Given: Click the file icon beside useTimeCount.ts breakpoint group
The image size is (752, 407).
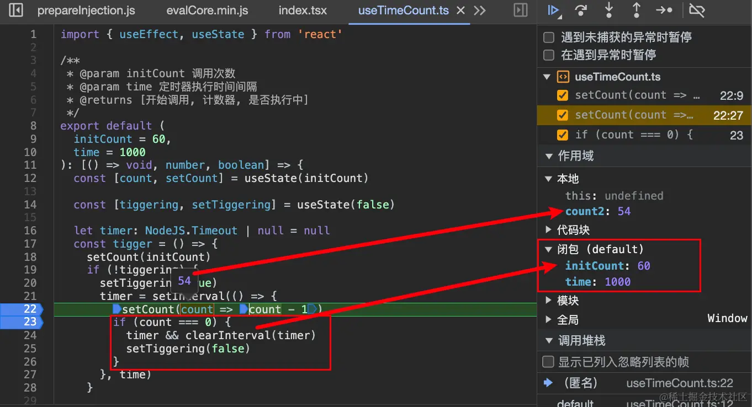Looking at the screenshot, I should click(563, 77).
